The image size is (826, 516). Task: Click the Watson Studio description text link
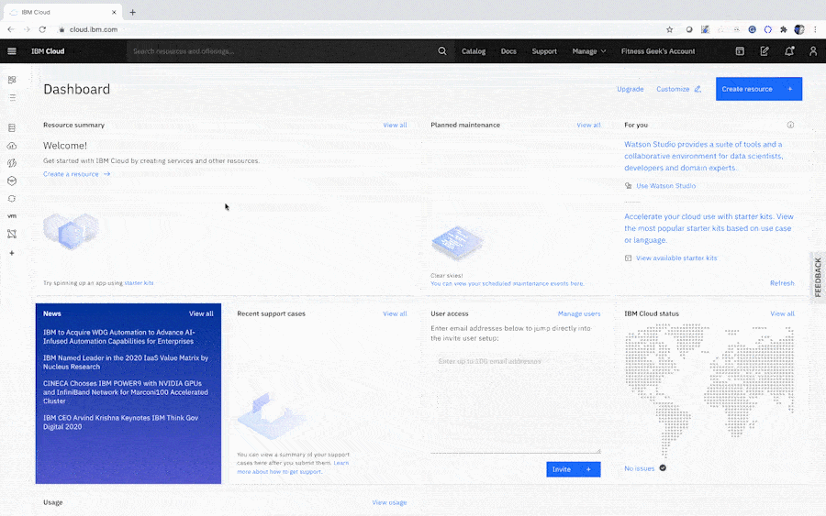click(x=704, y=156)
